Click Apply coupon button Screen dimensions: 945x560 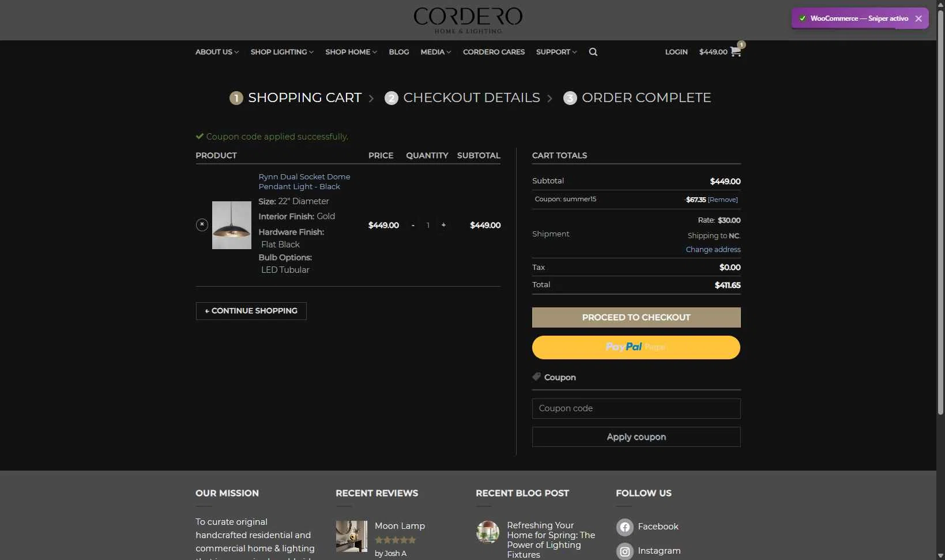point(636,437)
